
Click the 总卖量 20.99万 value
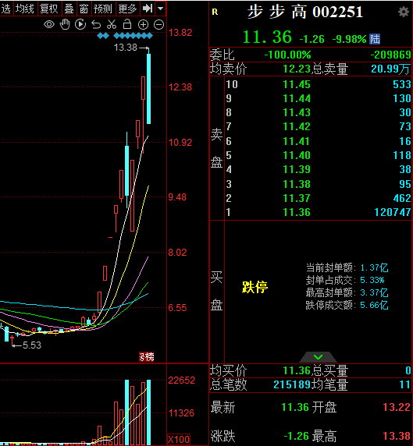point(391,69)
